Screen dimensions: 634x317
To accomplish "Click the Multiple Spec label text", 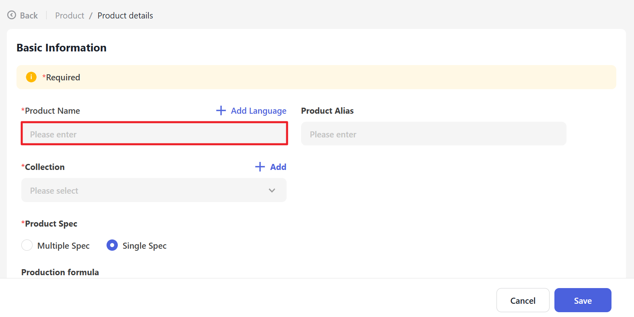I will (x=63, y=246).
